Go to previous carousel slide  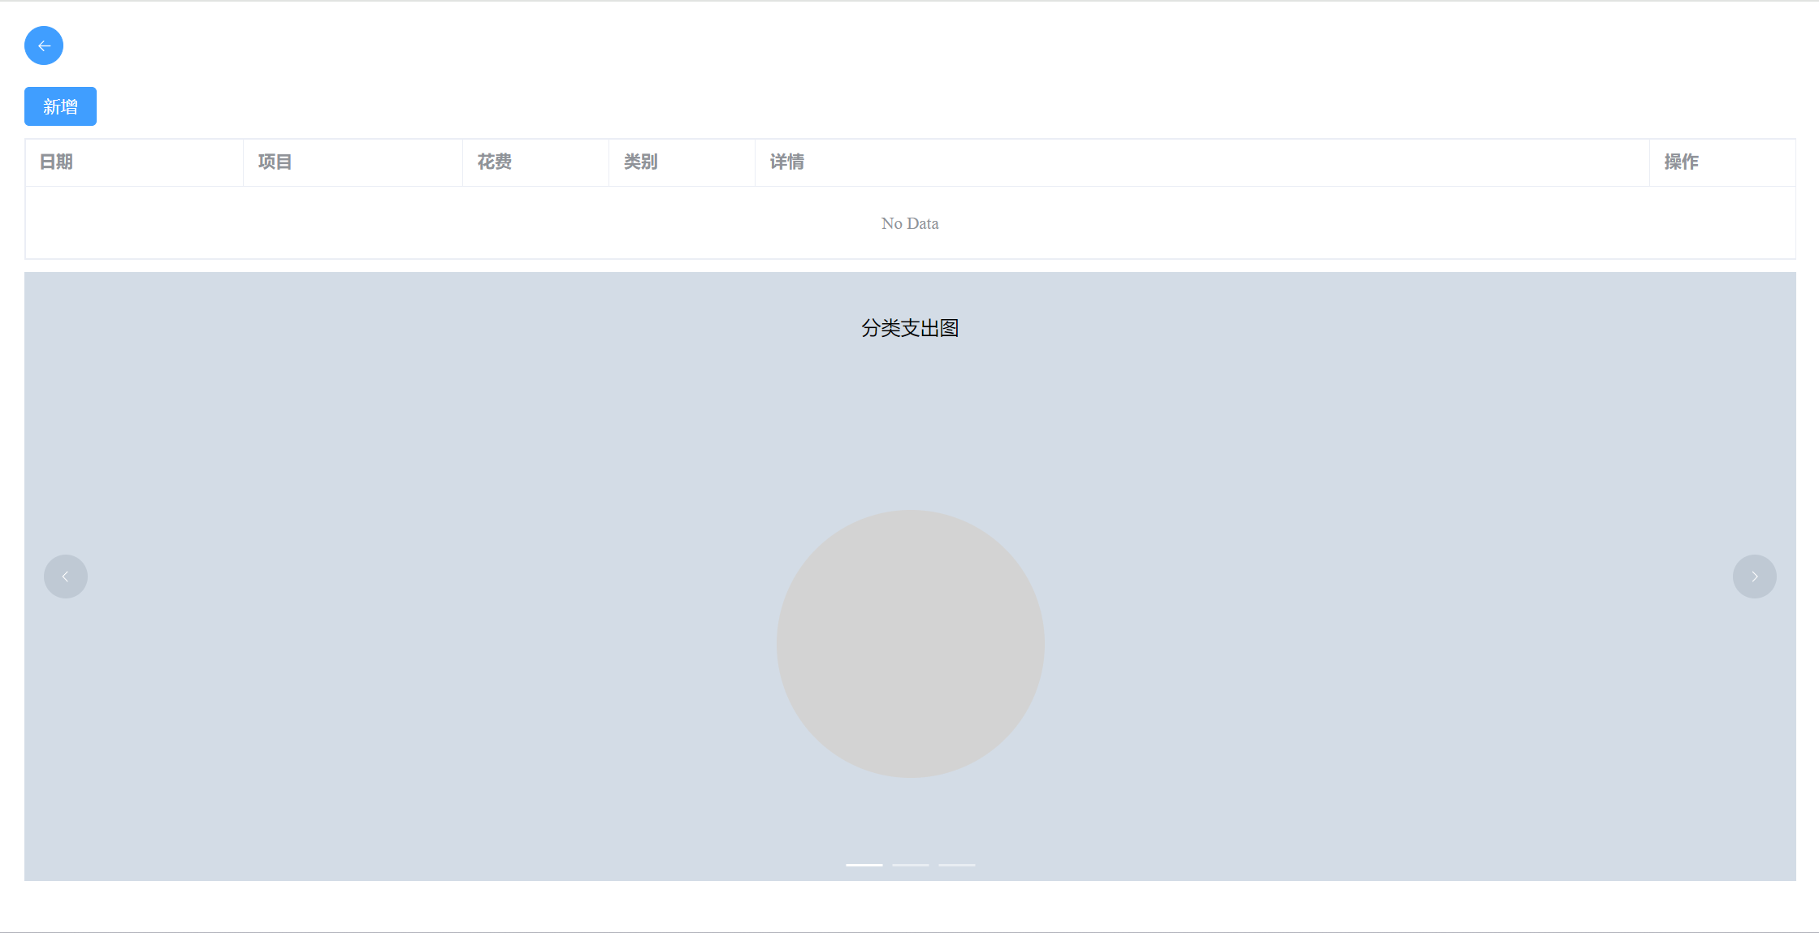[66, 577]
